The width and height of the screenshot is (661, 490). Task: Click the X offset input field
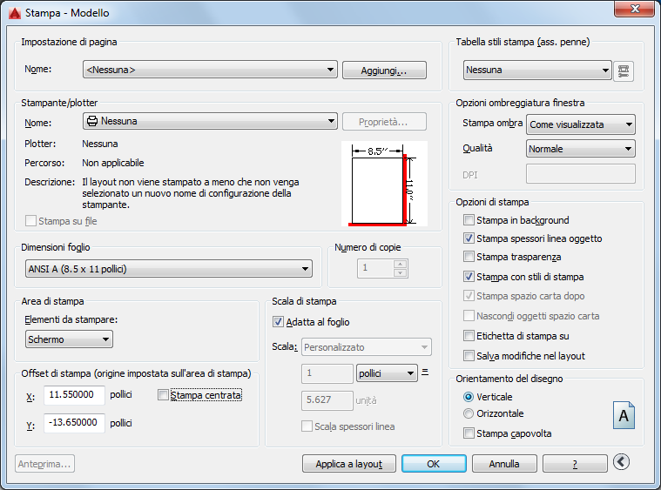coord(74,395)
